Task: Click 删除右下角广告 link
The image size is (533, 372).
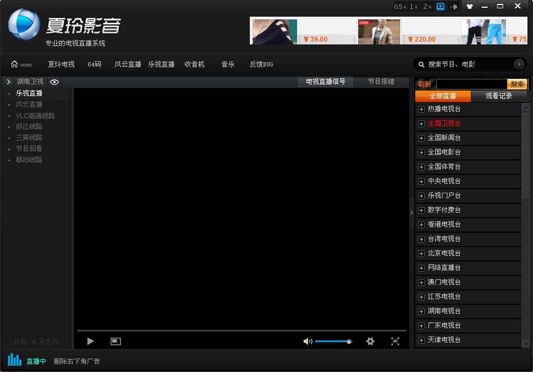Action: [x=77, y=361]
